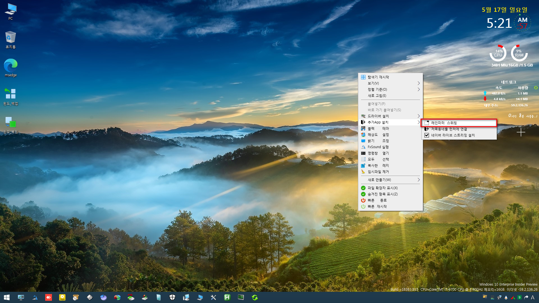Open the green waveform monitor taskbar icon

coord(241,297)
